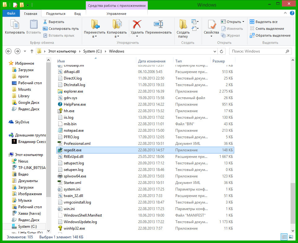Image resolution: width=298 pixels, height=243 pixels.
Task: Open recent locations dropdown arrow
Action: pos(25,51)
